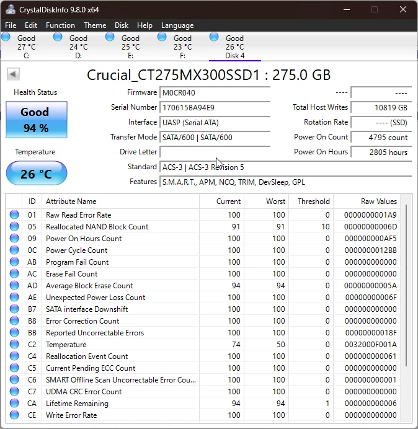418x429 pixels.
Task: Click the Rotation Rate value ---- (SSD)
Action: (381, 122)
